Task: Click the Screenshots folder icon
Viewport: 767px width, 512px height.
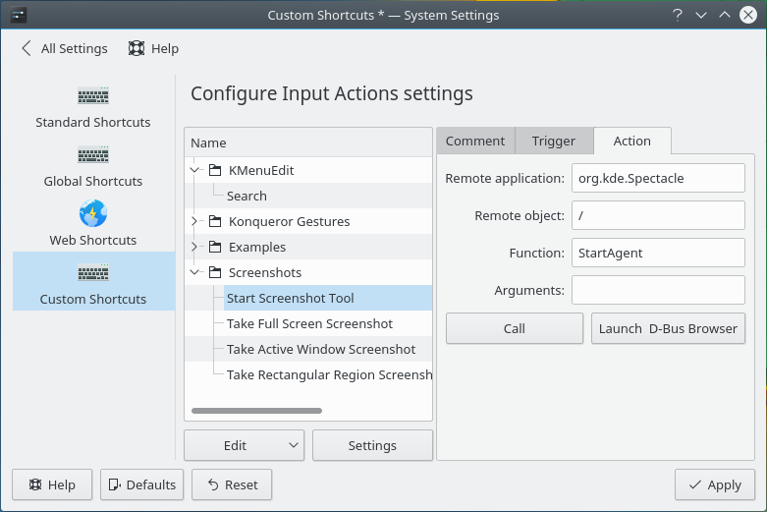Action: [214, 272]
